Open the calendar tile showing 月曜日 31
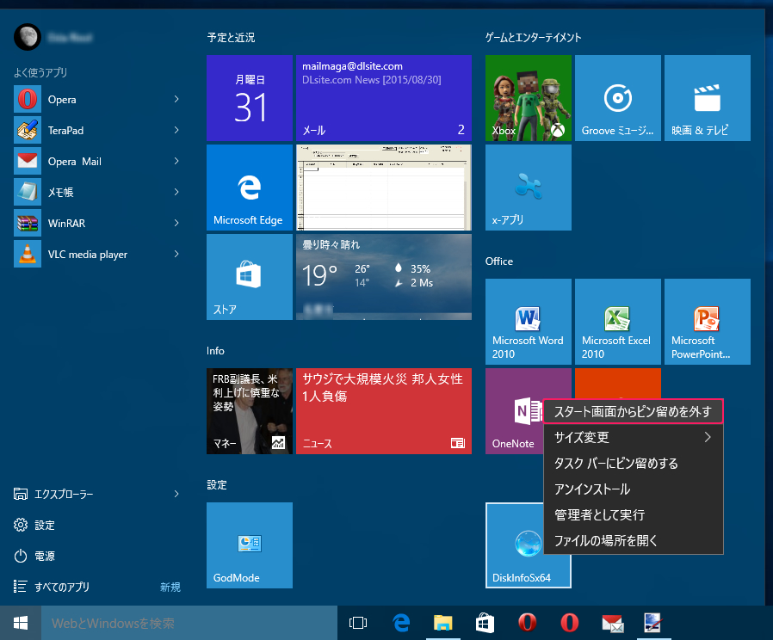The height and width of the screenshot is (640, 773). (x=250, y=98)
